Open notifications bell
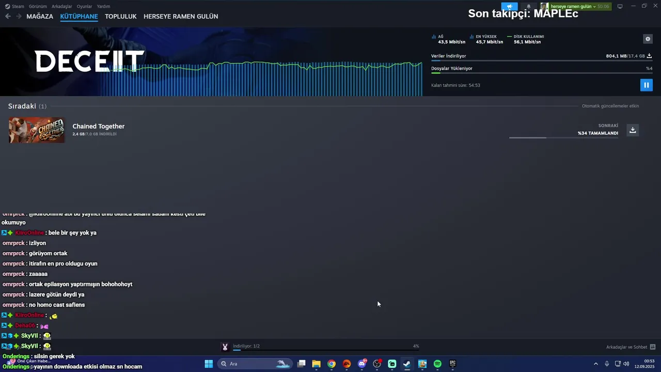This screenshot has width=661, height=372. point(528,7)
